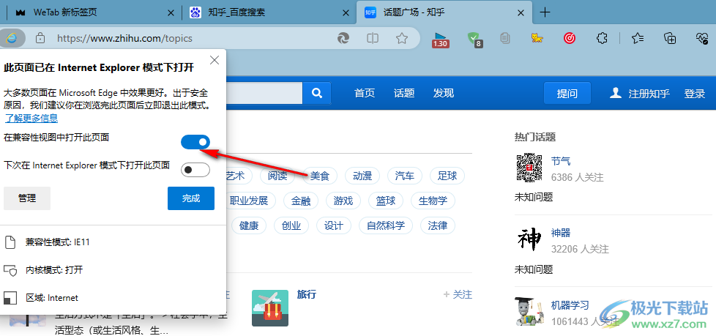The width and height of the screenshot is (716, 336).
Task: Switch to WeTab 新标签页 tab
Action: [x=95, y=12]
